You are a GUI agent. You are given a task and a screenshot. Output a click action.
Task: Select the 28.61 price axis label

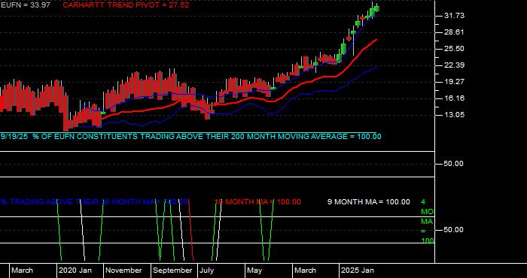tap(454, 32)
